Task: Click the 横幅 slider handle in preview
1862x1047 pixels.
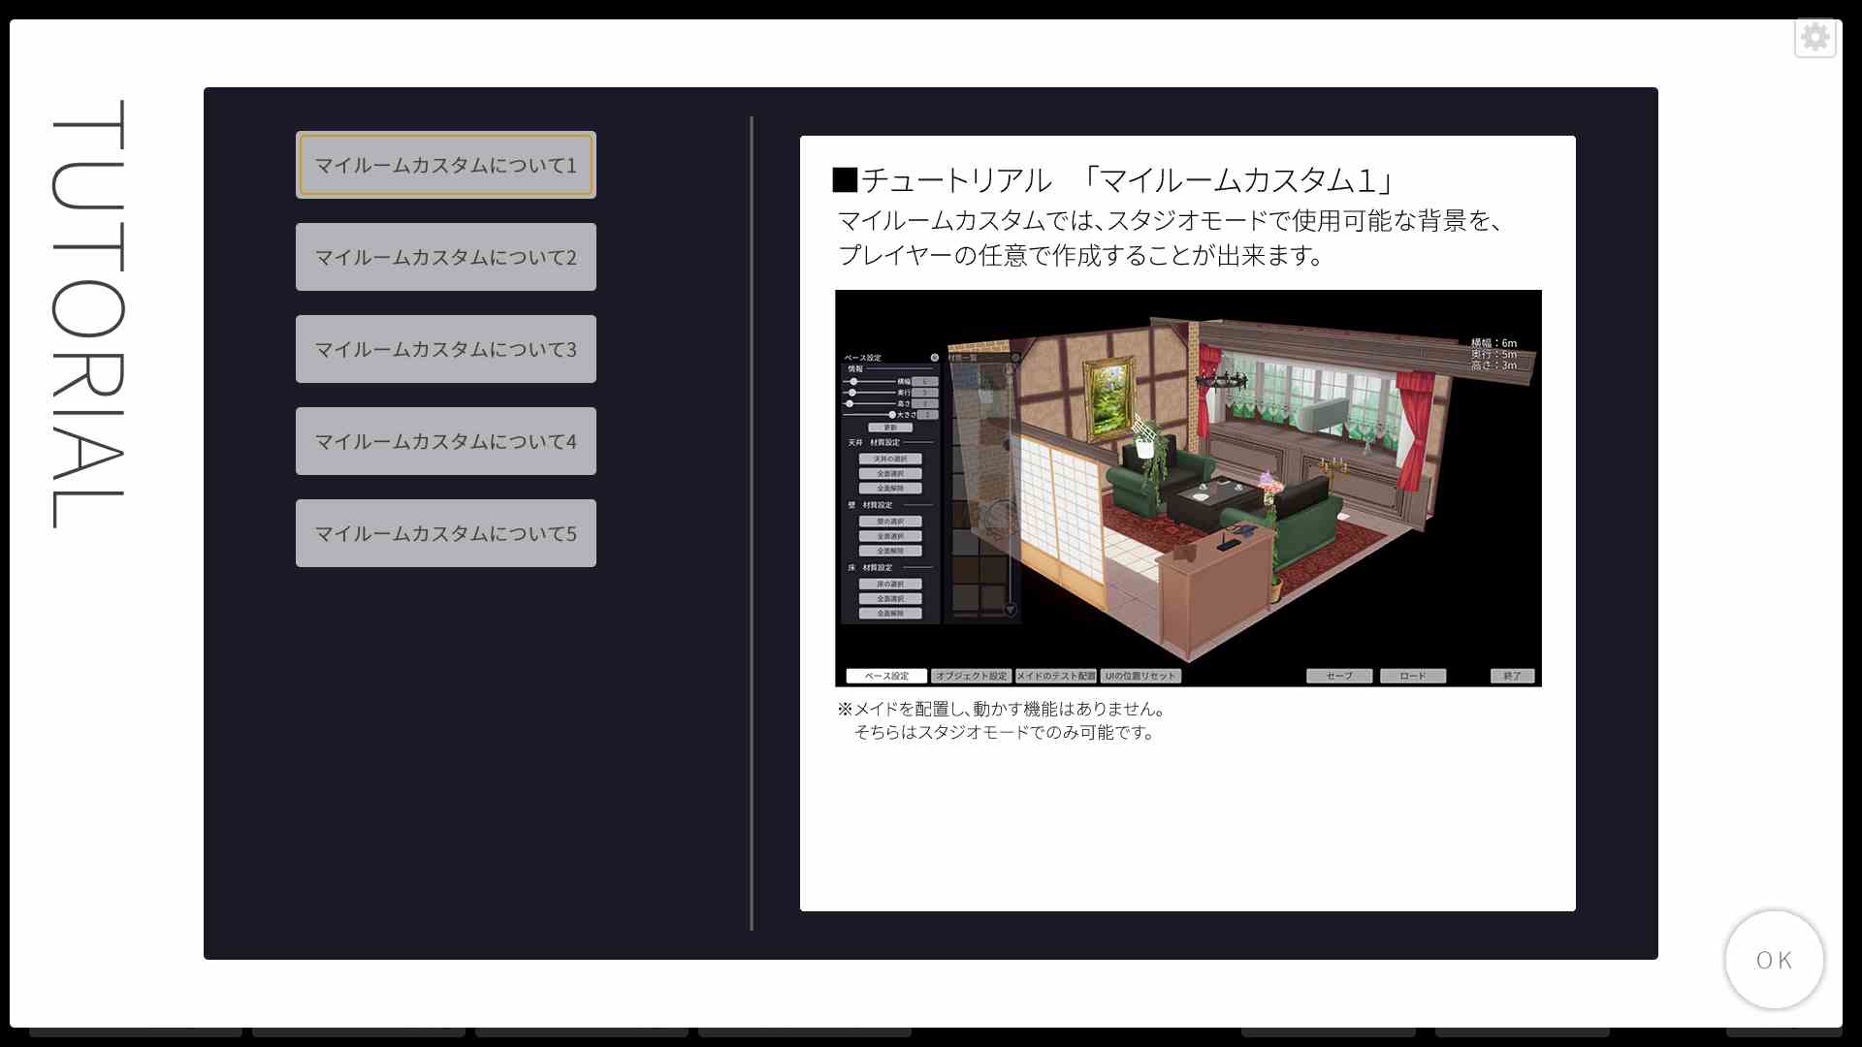Action: (853, 382)
